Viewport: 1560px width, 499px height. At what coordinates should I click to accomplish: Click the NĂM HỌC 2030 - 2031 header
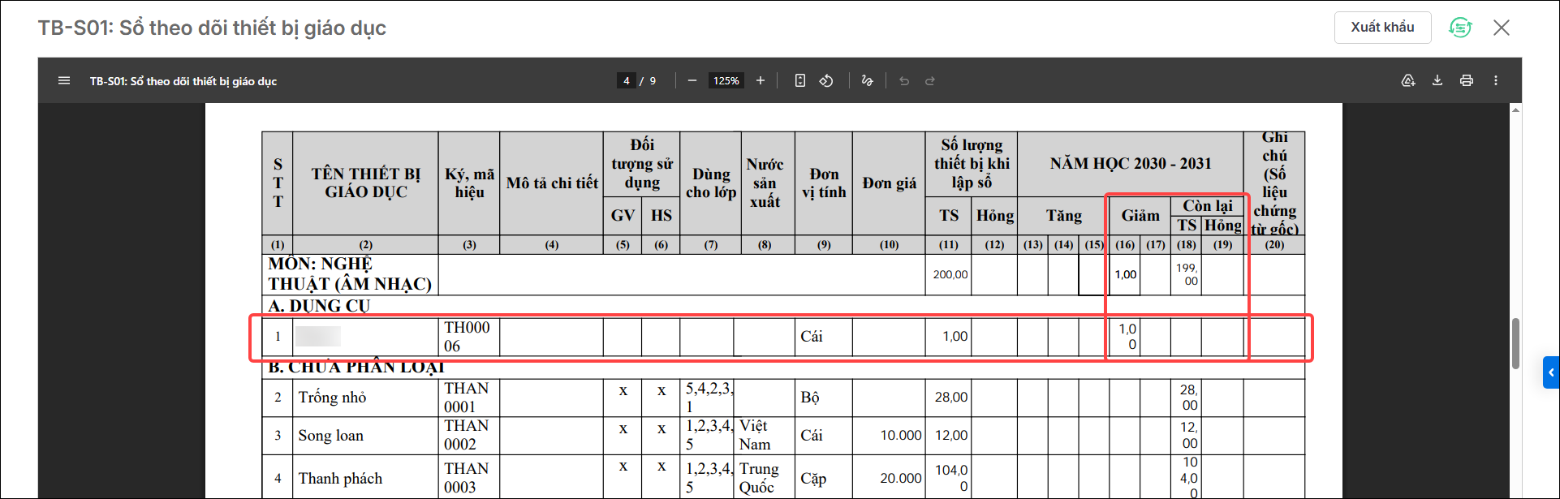[1130, 164]
